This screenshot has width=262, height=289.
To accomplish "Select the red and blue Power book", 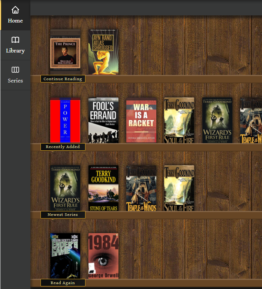I will (x=65, y=120).
